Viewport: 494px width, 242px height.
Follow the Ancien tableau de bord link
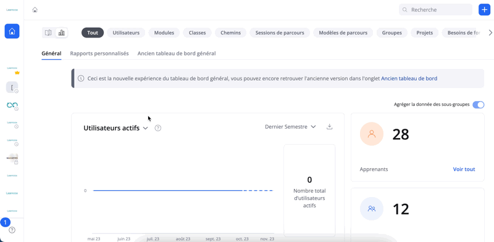tap(409, 79)
